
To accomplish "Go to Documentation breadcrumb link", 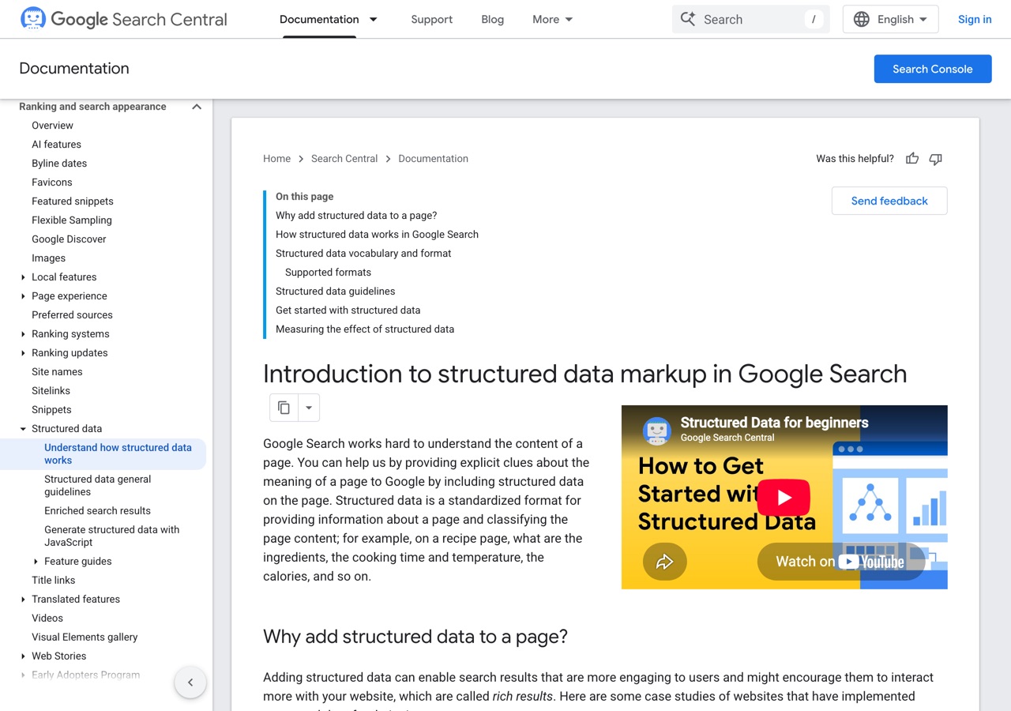I will pos(433,159).
